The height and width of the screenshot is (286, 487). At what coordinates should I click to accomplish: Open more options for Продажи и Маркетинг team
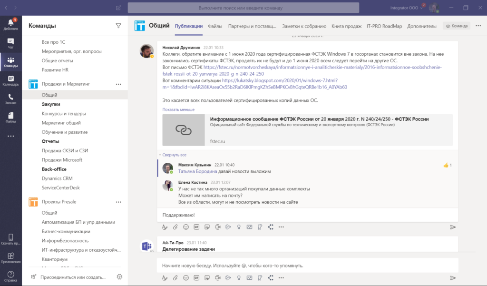pyautogui.click(x=118, y=84)
